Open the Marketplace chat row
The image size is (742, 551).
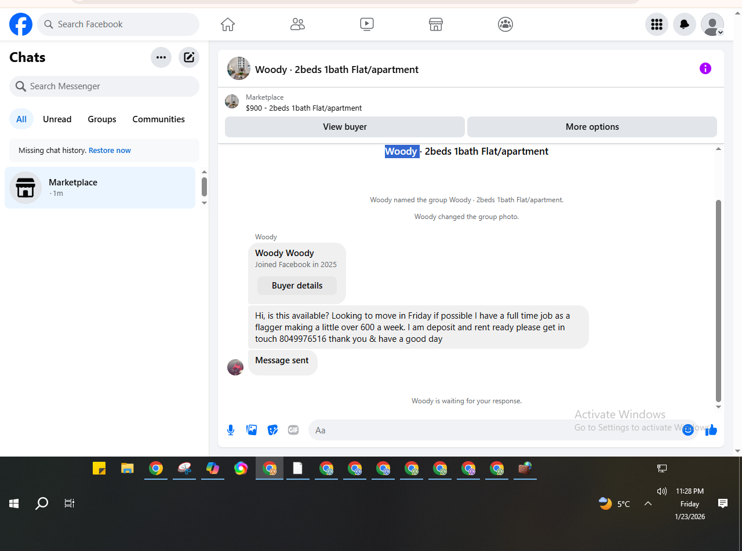(100, 188)
